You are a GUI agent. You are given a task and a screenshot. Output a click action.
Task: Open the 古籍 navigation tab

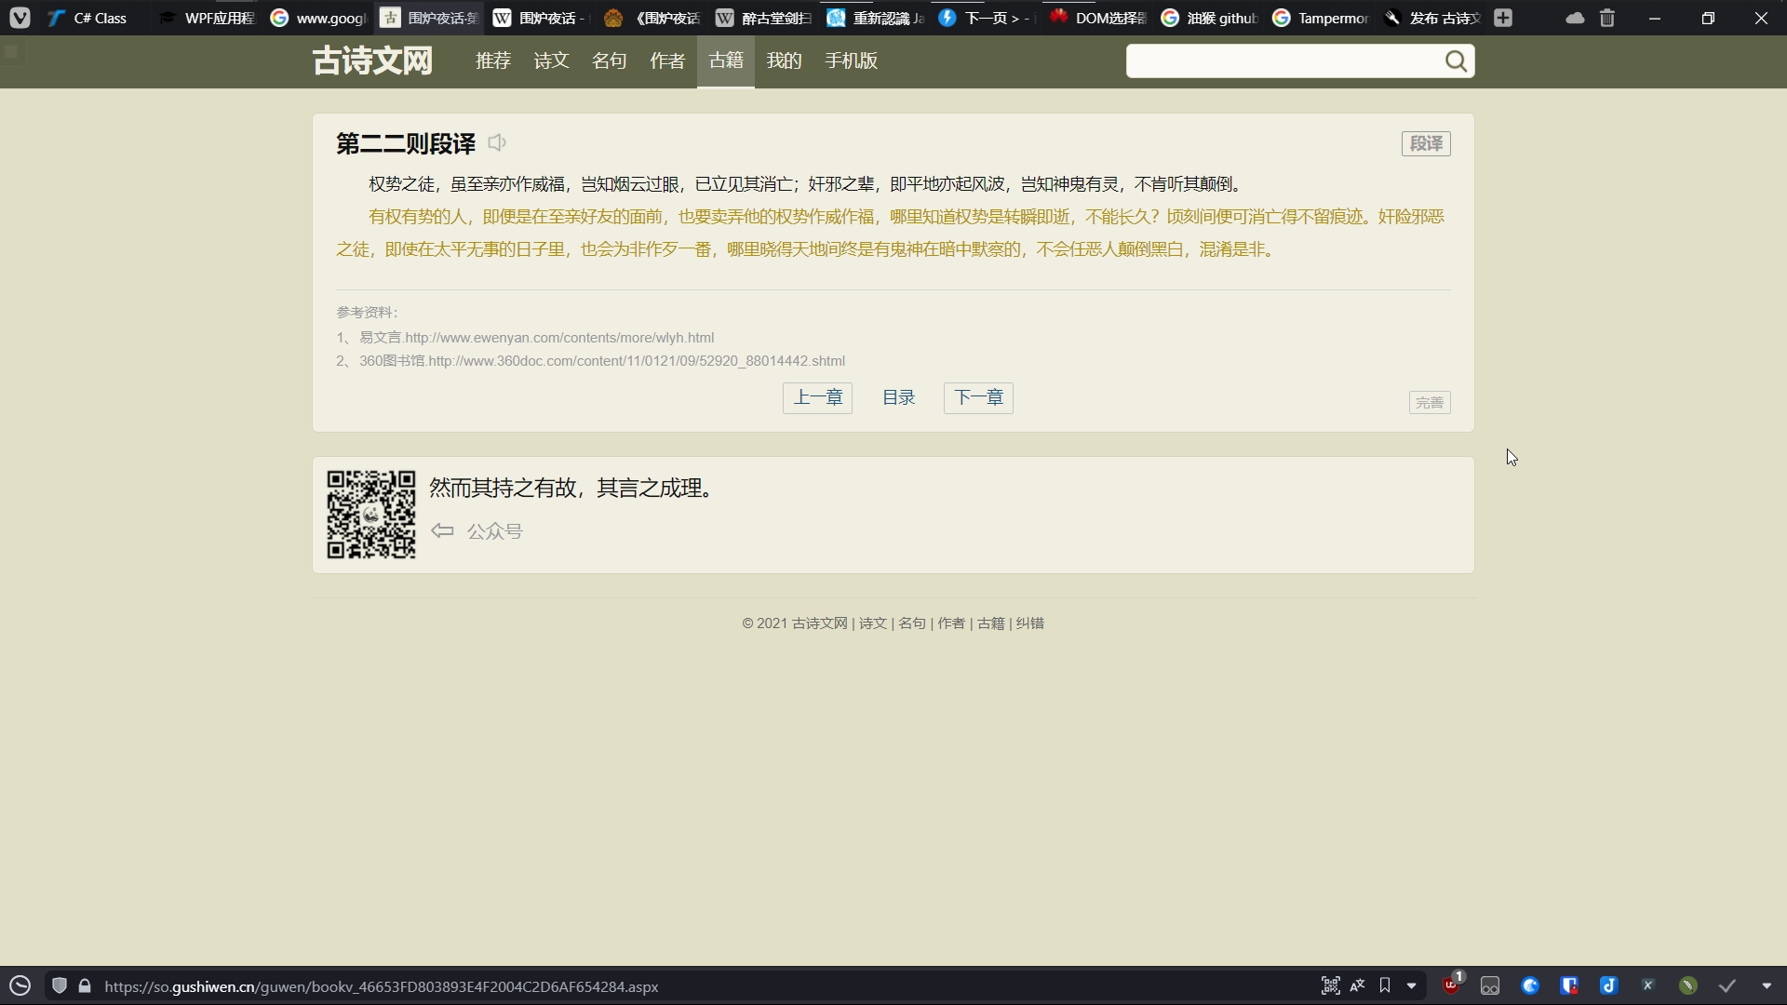[725, 61]
